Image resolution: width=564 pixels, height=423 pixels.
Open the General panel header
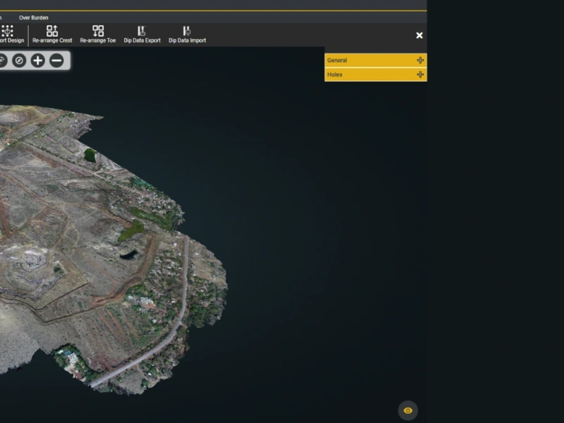point(361,60)
